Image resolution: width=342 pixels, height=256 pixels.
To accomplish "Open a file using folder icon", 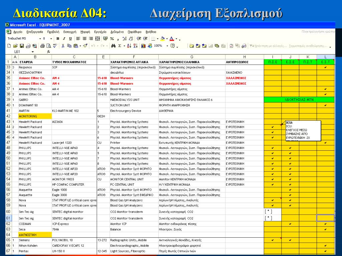I will [15, 46].
